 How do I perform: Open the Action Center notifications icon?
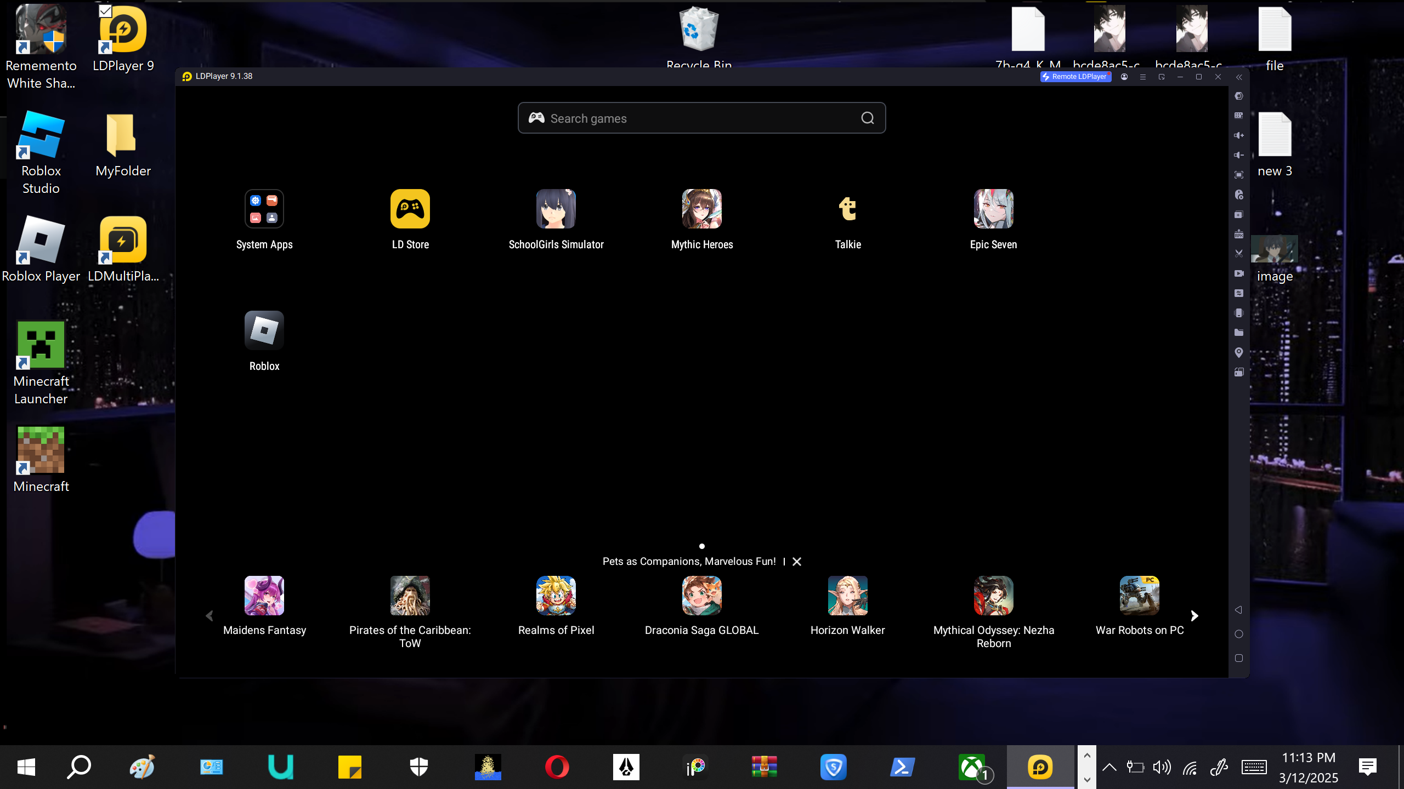(1368, 767)
